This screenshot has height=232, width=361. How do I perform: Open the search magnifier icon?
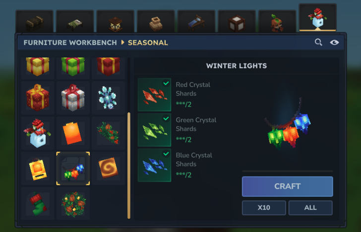point(318,42)
